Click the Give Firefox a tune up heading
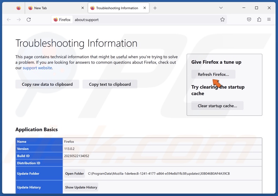278x196 pixels. [216, 62]
